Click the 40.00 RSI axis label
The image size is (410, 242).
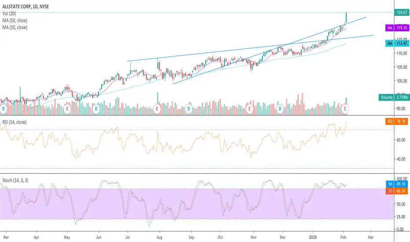point(401,159)
